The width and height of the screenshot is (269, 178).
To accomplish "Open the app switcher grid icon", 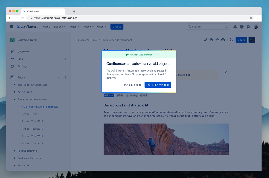I will [12, 27].
